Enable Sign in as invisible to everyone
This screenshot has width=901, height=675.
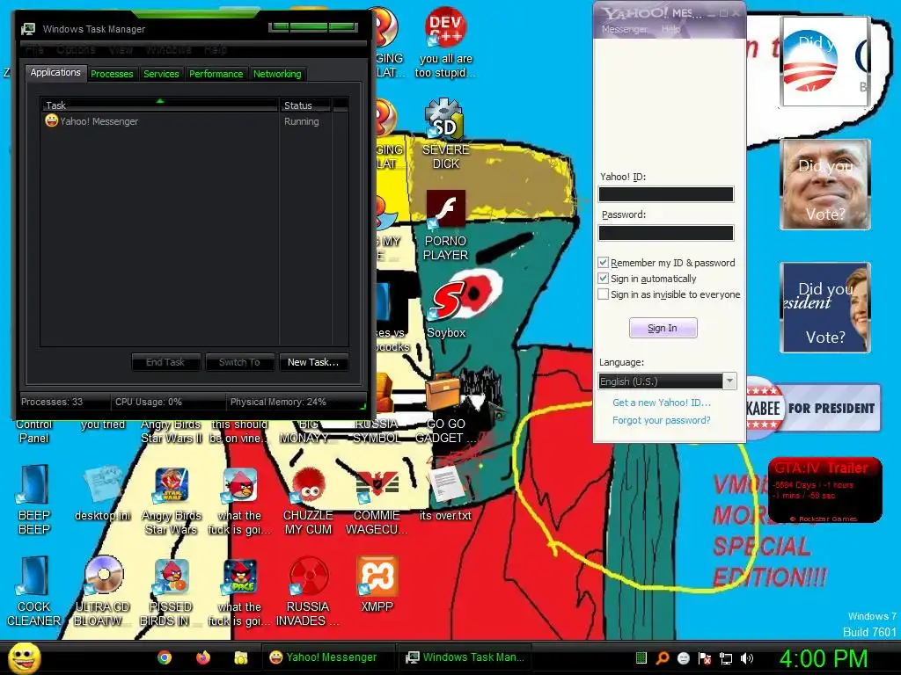pos(603,294)
